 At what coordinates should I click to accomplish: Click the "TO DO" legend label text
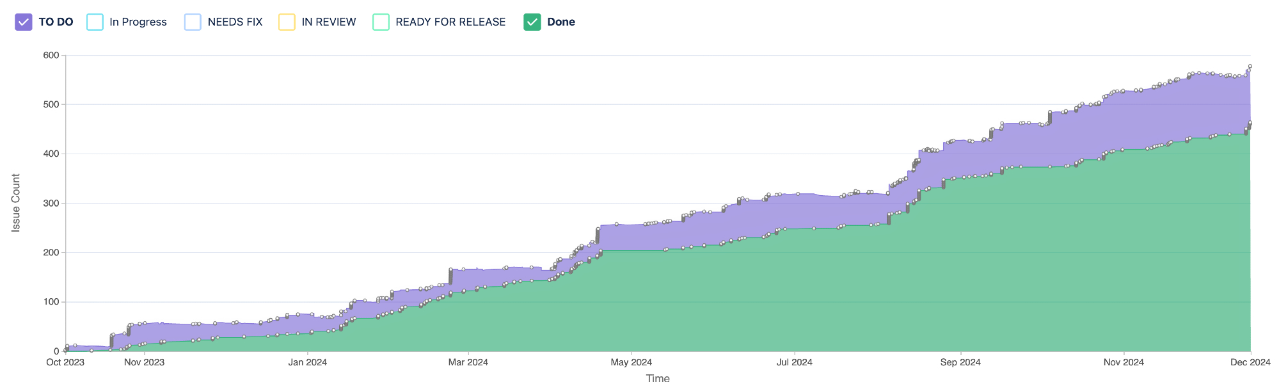[56, 22]
